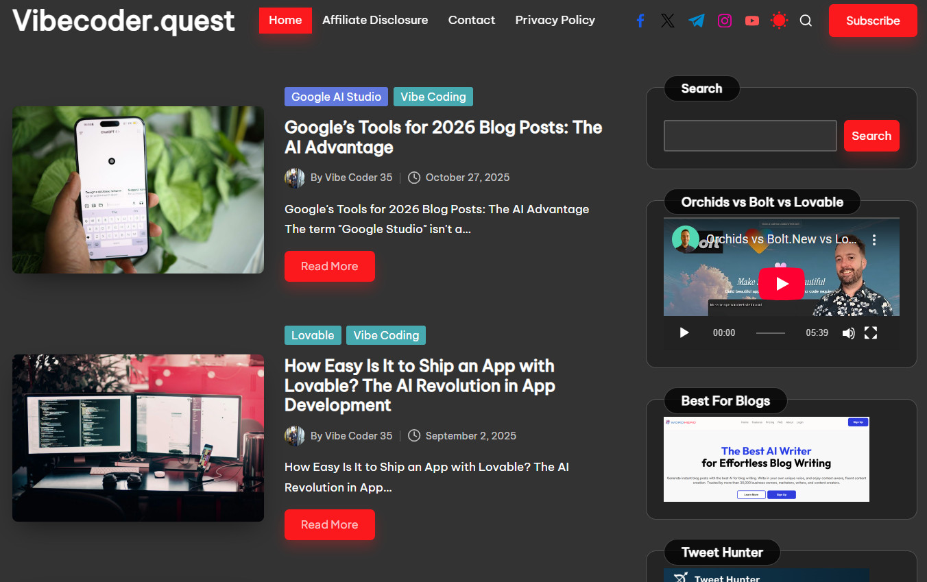Click the Subscribe button

873,21
